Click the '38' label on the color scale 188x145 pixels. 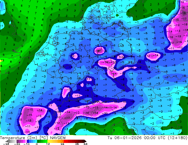[x=77, y=144]
